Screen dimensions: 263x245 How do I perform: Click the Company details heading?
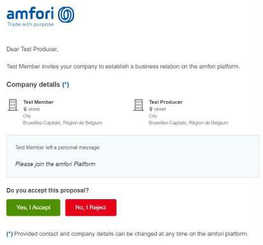(x=33, y=85)
